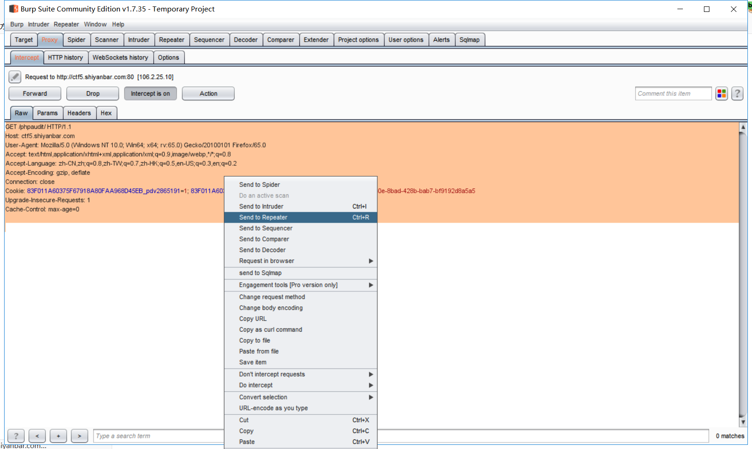Click the search help question mark button
This screenshot has height=449, width=752.
[x=16, y=436]
